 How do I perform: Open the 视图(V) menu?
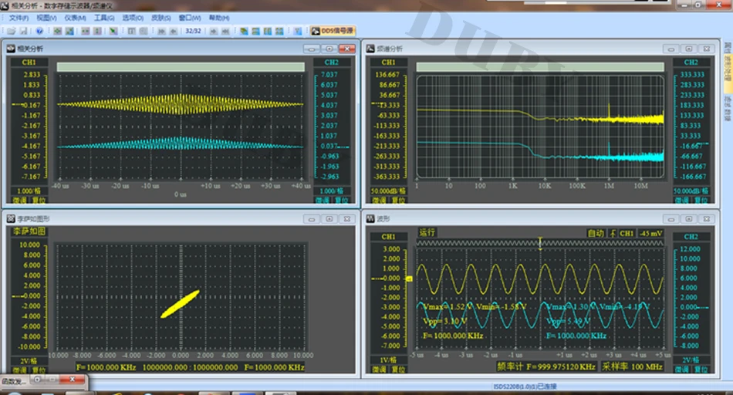[47, 18]
